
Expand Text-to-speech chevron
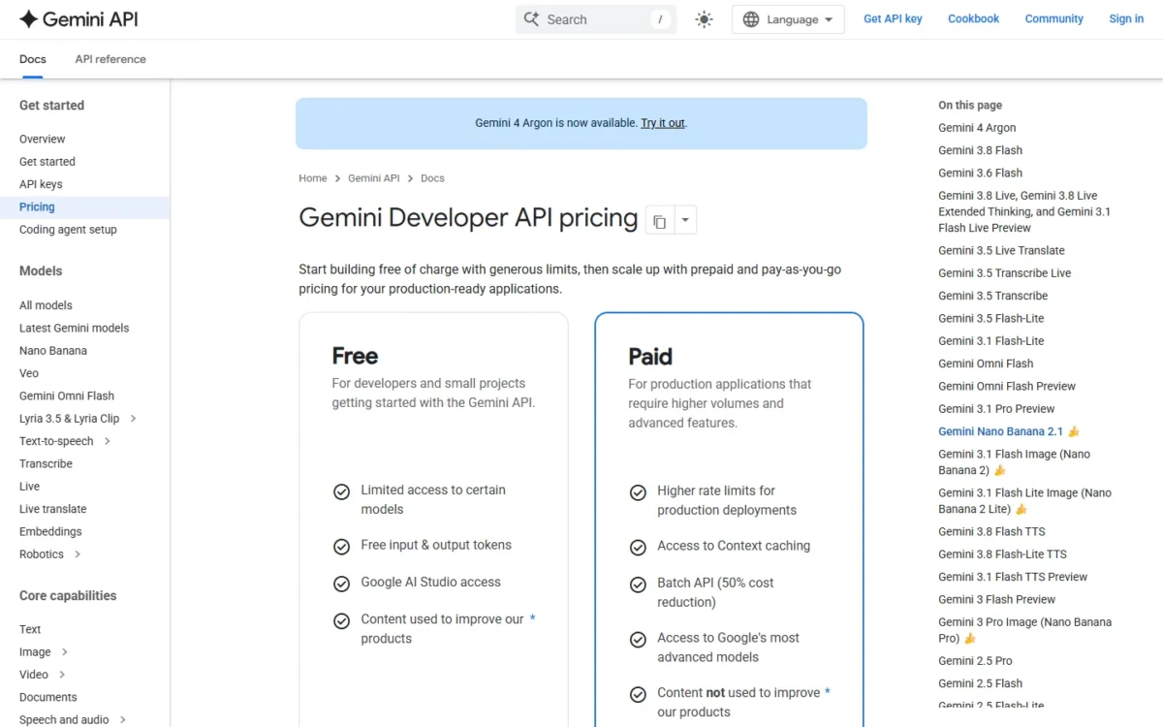[107, 441]
